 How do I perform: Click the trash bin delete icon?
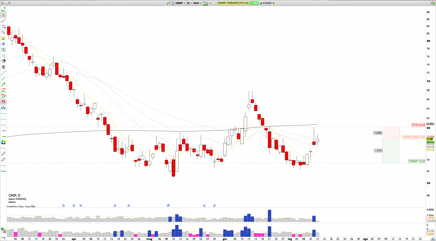3,67
